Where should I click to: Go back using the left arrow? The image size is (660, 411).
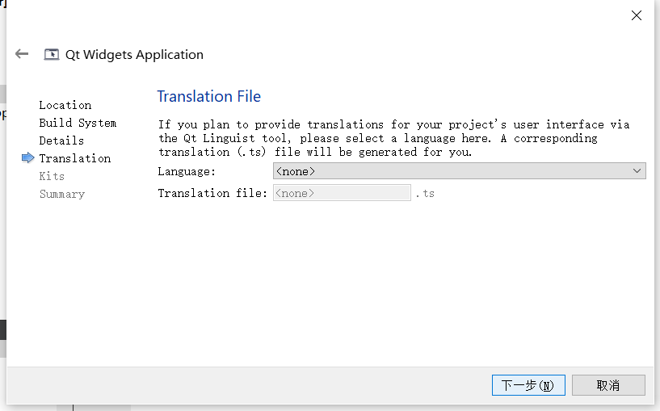pos(22,54)
